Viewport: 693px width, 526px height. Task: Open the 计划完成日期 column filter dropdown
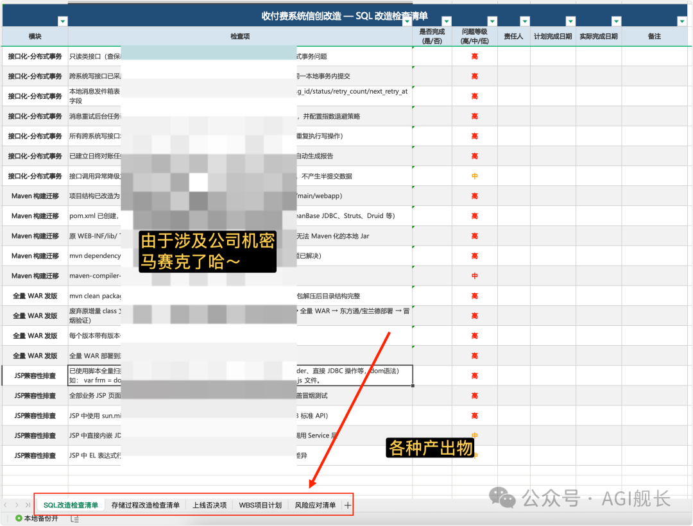click(571, 21)
